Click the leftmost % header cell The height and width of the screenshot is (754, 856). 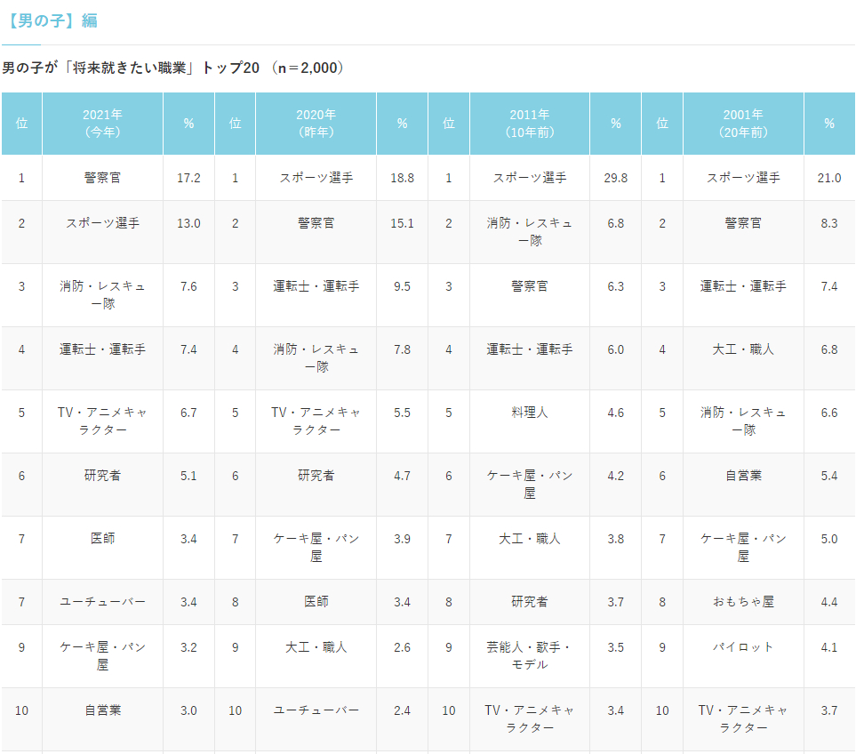pyautogui.click(x=188, y=124)
